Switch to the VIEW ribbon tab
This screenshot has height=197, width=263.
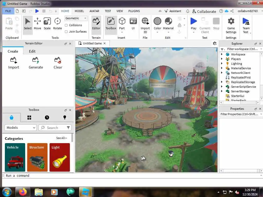point(120,11)
